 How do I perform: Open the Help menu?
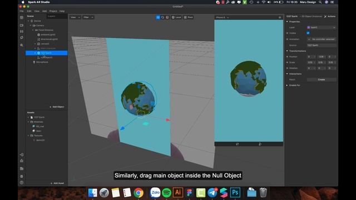[62, 11]
